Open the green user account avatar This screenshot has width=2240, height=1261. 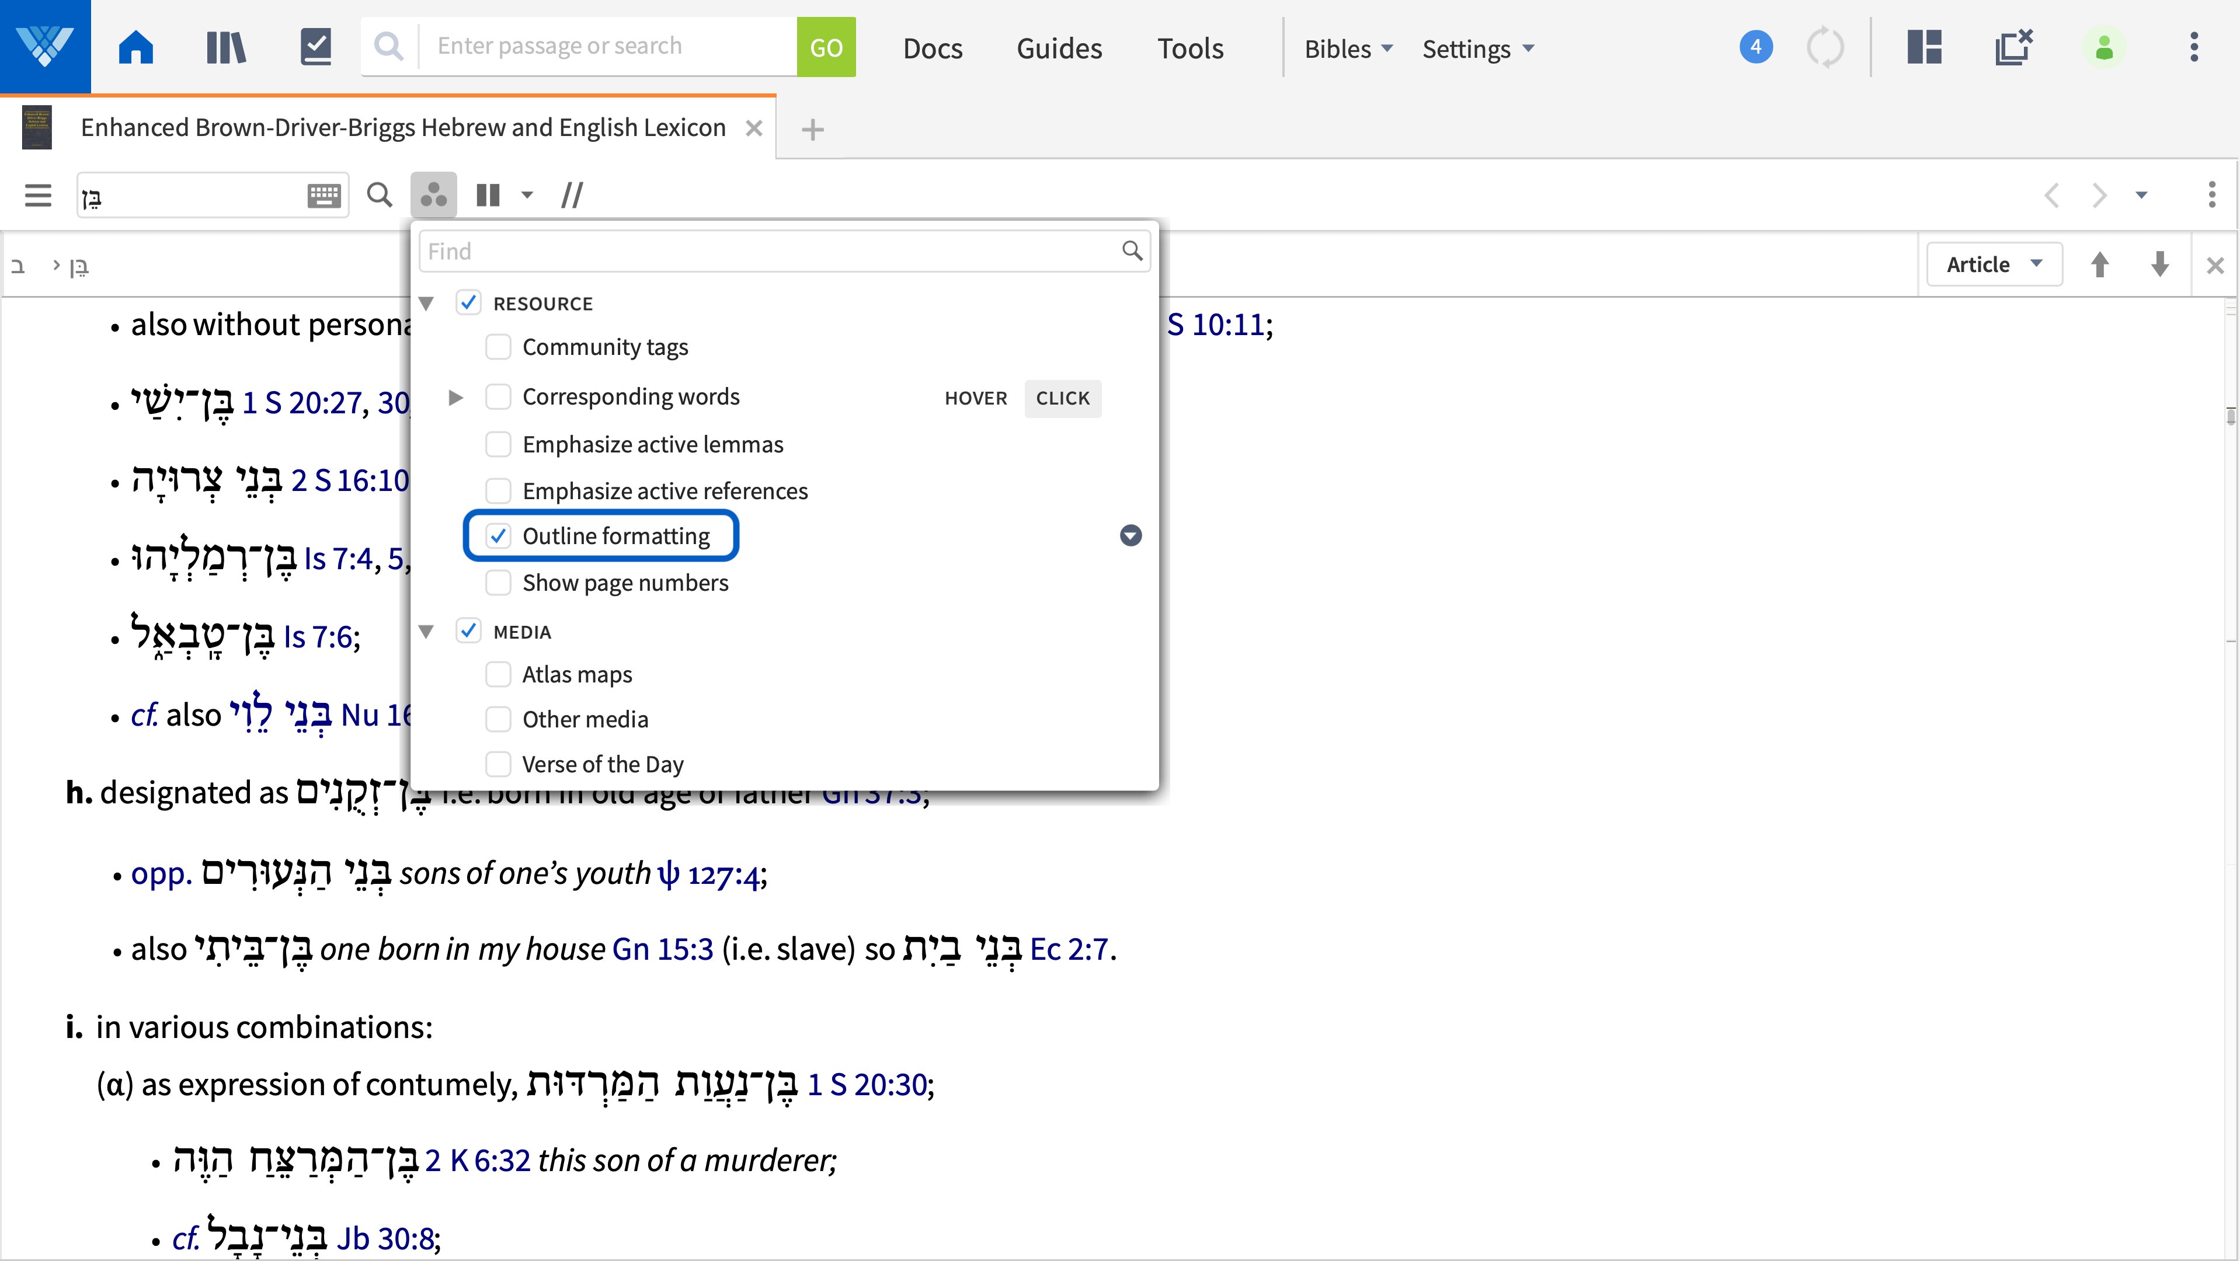[2105, 47]
